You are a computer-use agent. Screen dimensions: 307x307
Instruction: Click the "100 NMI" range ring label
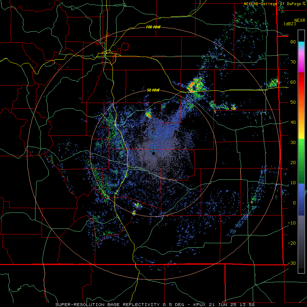pos(153,27)
